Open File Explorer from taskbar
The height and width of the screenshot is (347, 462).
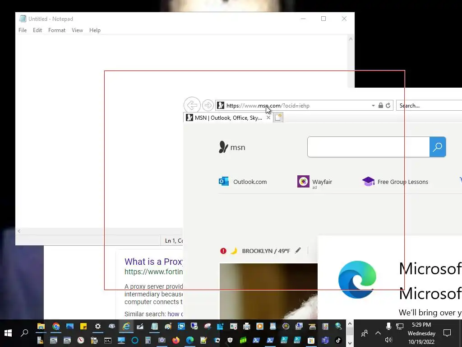coord(41,326)
